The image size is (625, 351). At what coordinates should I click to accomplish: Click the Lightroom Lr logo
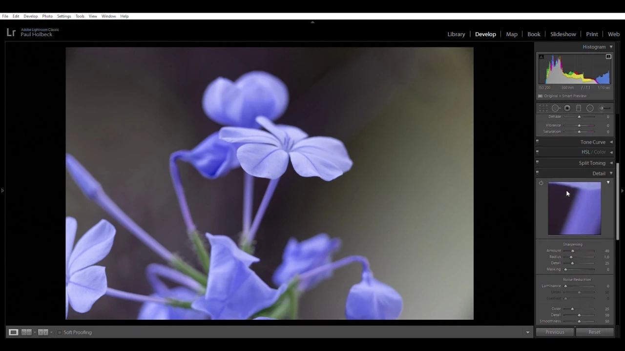pos(11,32)
